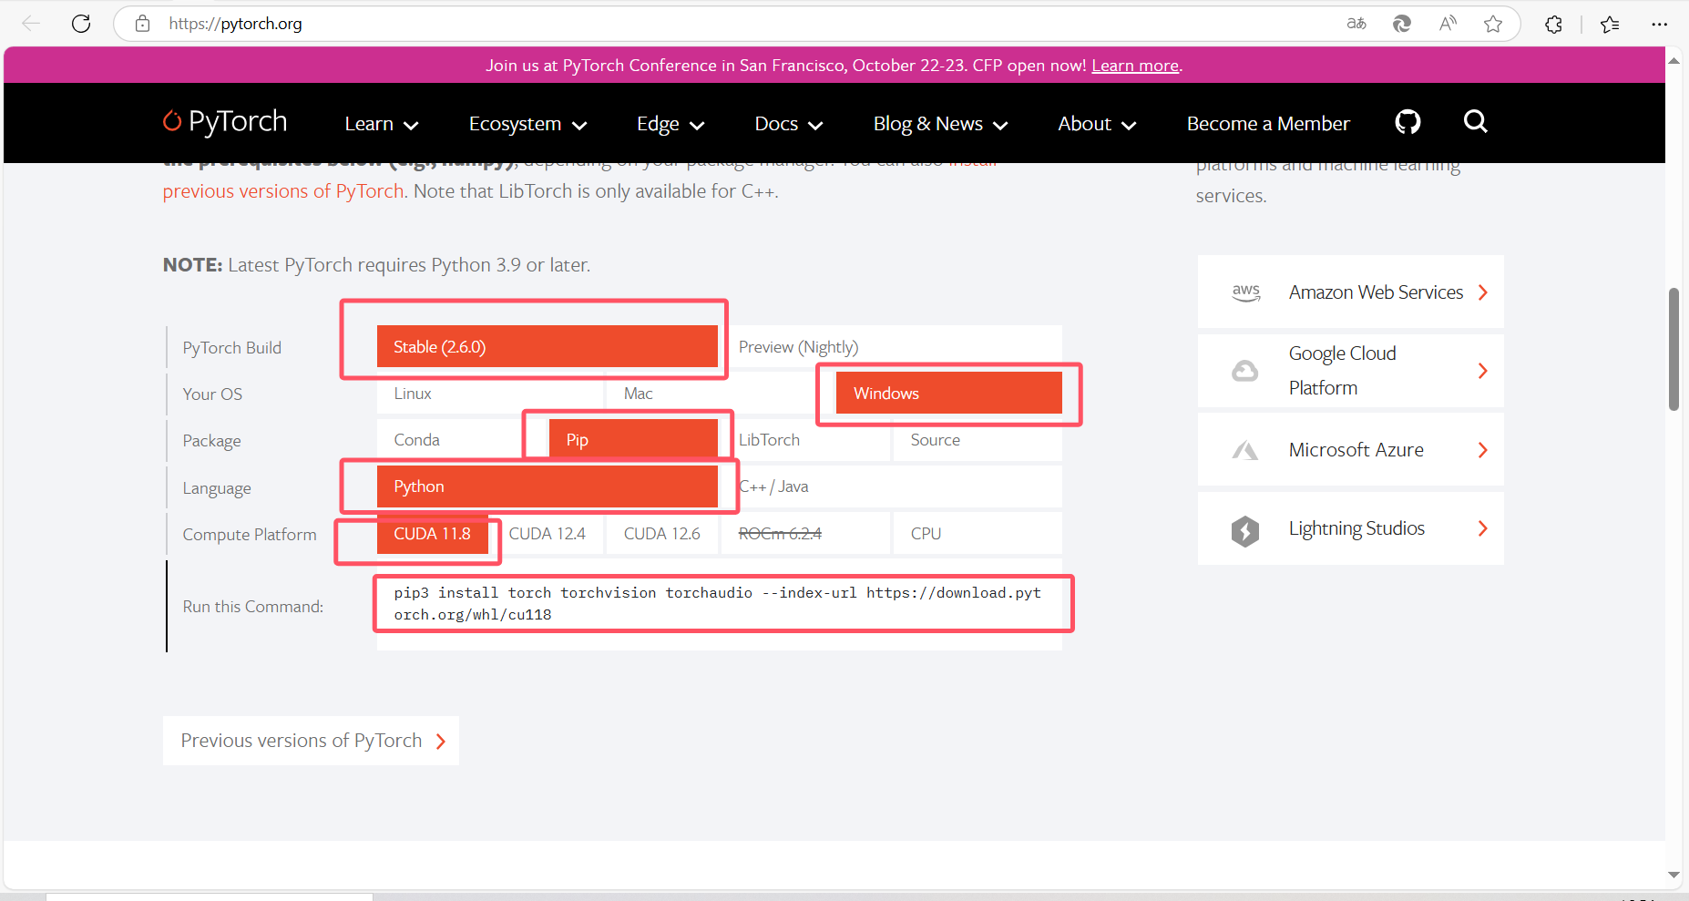The width and height of the screenshot is (1689, 901).
Task: Open the favorites list icon
Action: point(1610,24)
